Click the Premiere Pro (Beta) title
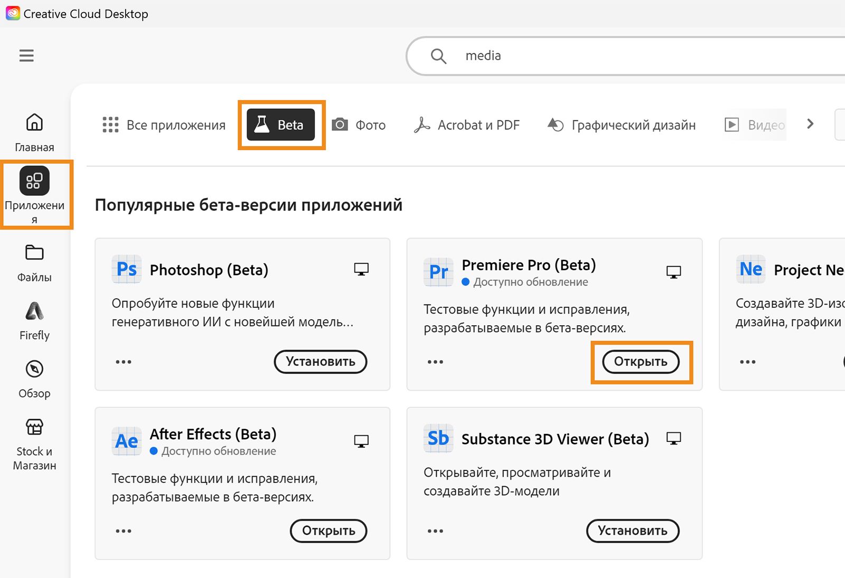845x578 pixels. pyautogui.click(x=529, y=264)
